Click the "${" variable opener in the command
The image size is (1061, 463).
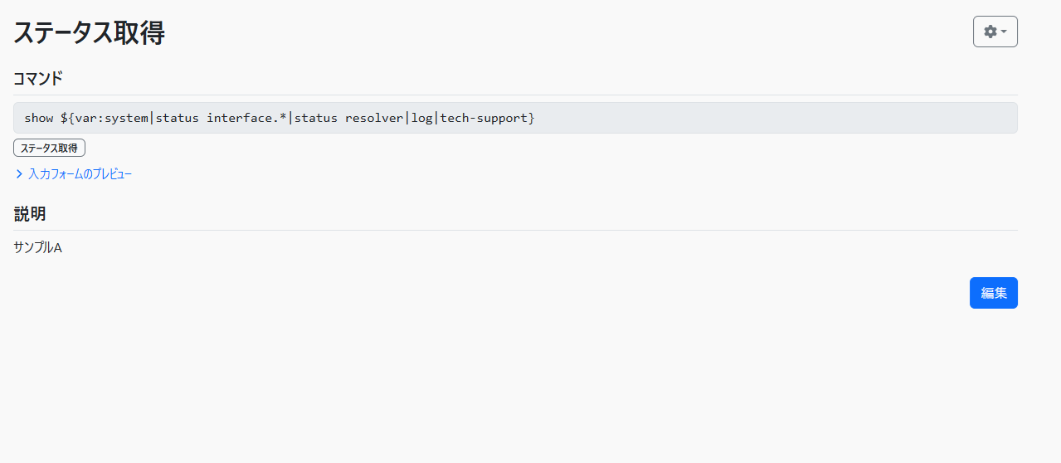pos(68,118)
